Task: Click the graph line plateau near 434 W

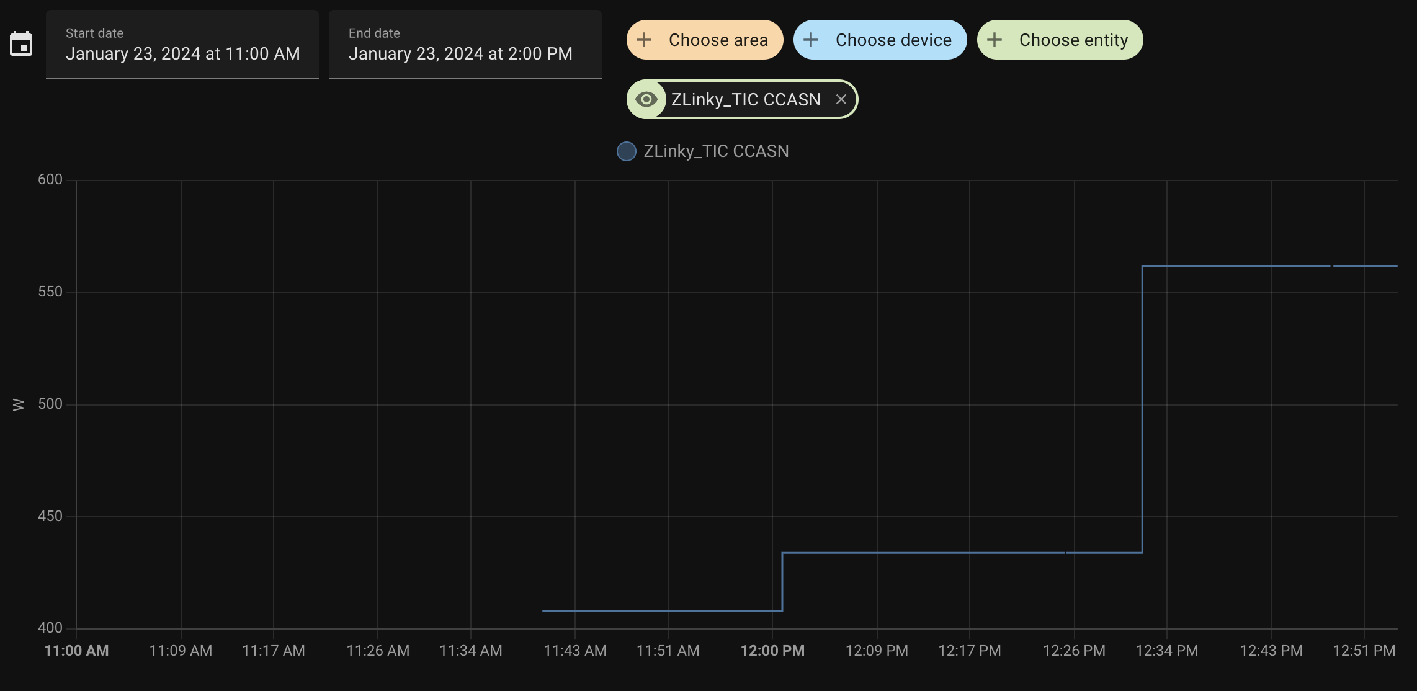Action: 962,553
